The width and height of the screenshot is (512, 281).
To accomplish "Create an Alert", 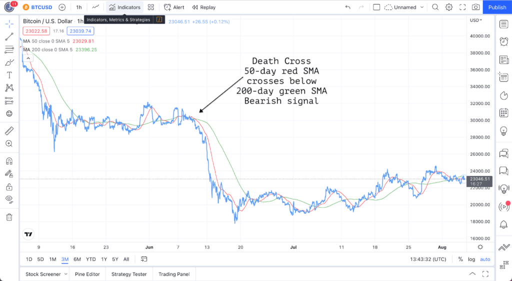I will click(x=174, y=7).
